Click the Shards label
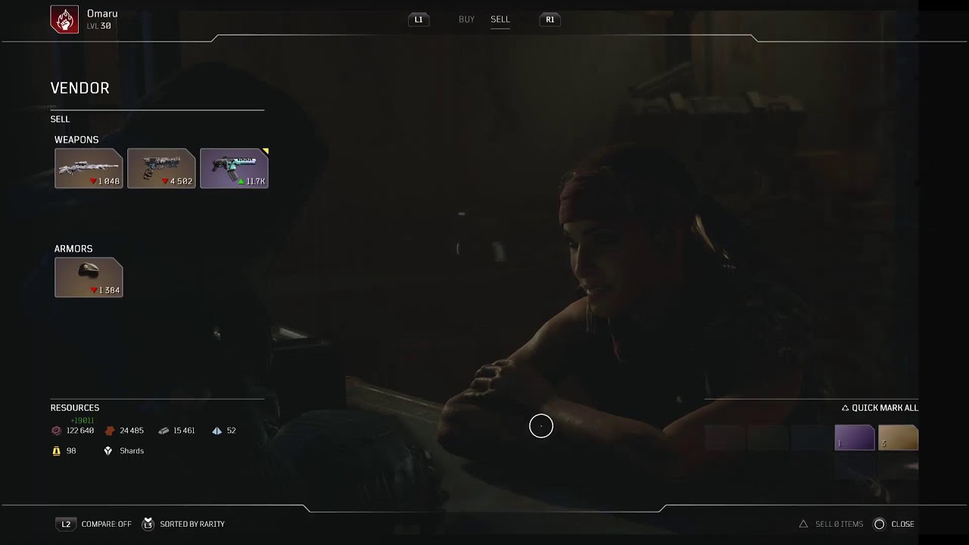 coord(132,451)
